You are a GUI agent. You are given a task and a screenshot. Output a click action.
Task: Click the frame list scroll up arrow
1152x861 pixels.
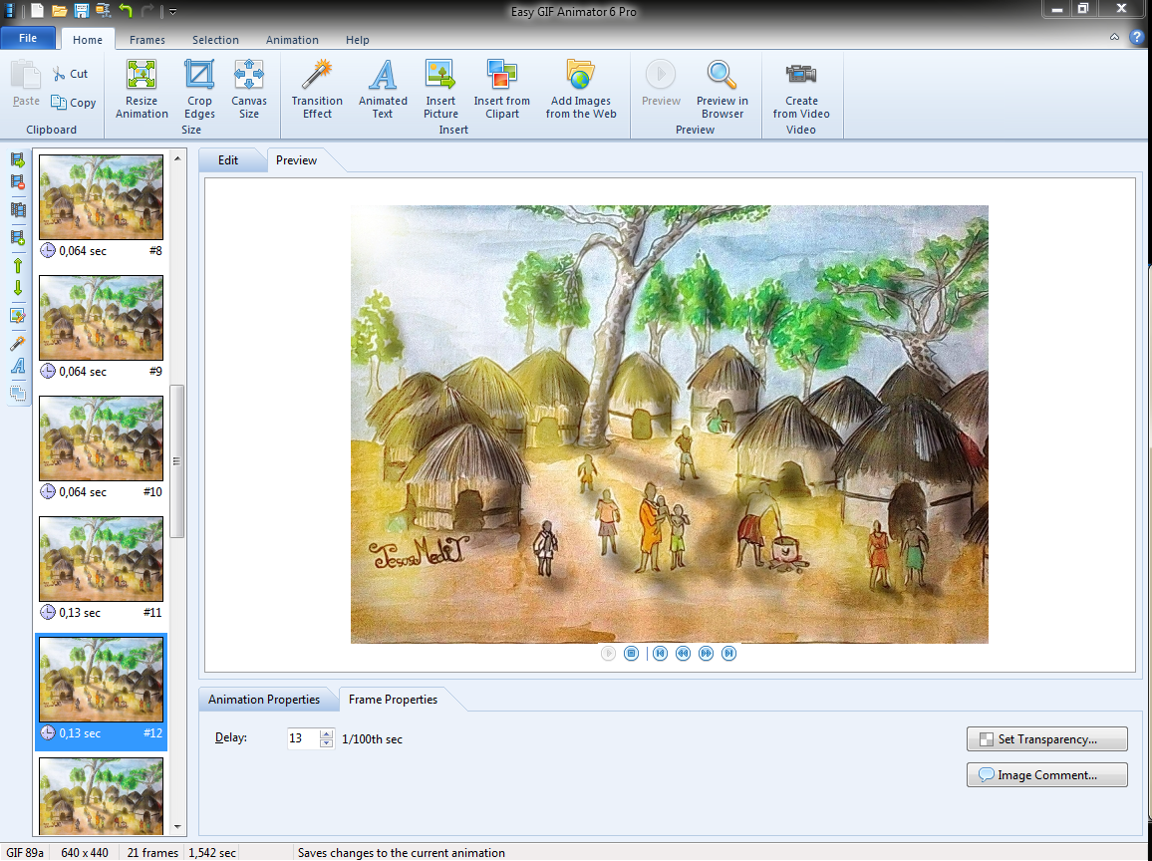pyautogui.click(x=177, y=158)
